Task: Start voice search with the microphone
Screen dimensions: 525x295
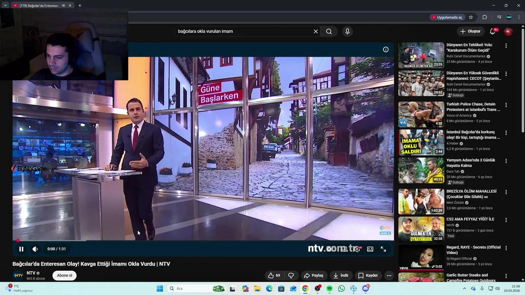Action: pyautogui.click(x=347, y=31)
